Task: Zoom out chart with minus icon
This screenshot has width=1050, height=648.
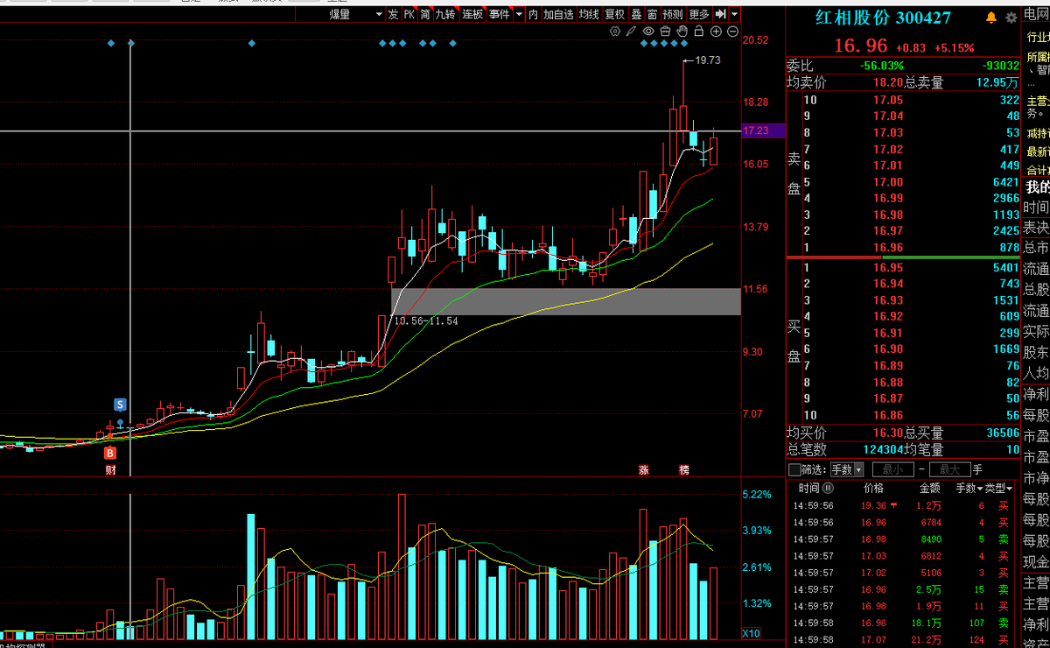Action: pyautogui.click(x=732, y=32)
